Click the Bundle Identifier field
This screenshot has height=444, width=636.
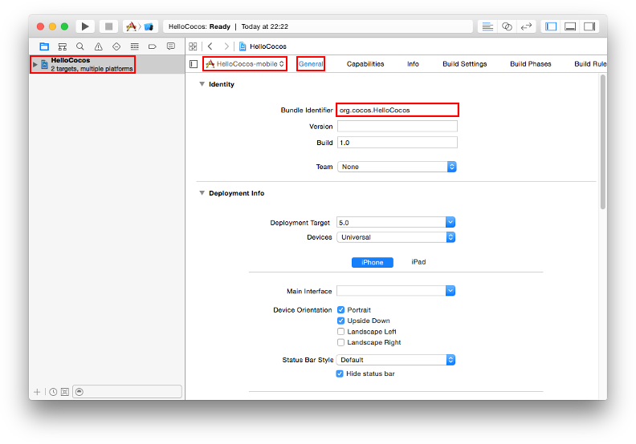click(x=397, y=110)
